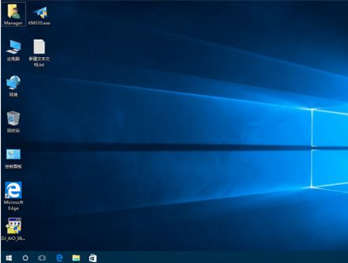Click the DJ_AIO_06 filename label
Image resolution: width=348 pixels, height=263 pixels.
click(x=13, y=239)
